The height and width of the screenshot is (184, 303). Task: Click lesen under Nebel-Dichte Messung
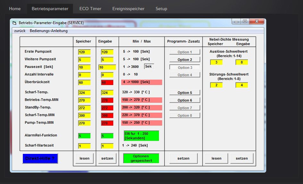(216, 158)
